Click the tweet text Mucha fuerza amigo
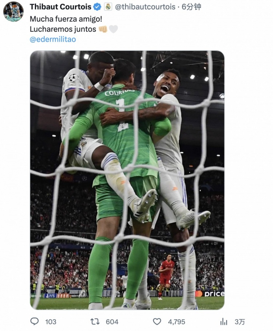Viewport: 273px width, 331px height. click(x=66, y=19)
